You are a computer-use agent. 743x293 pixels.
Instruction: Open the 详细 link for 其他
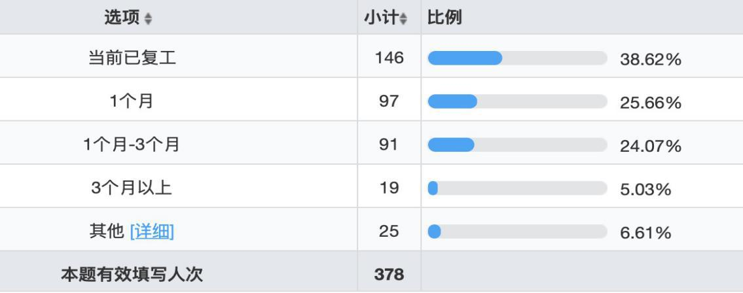[152, 232]
